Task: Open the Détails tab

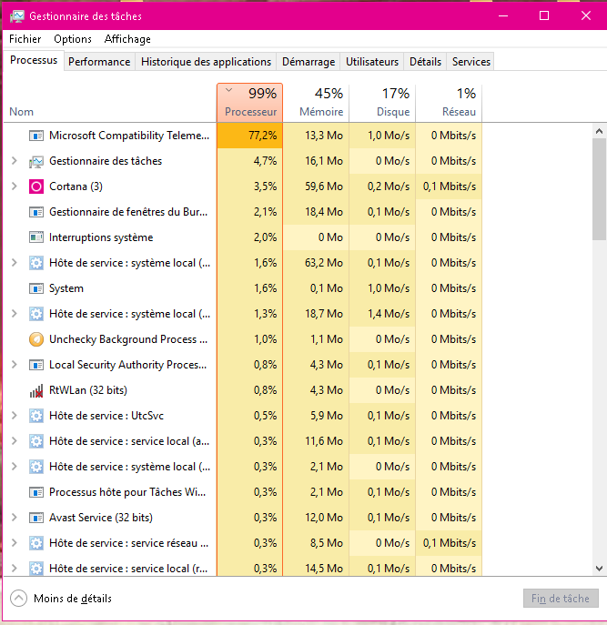Action: pyautogui.click(x=425, y=62)
